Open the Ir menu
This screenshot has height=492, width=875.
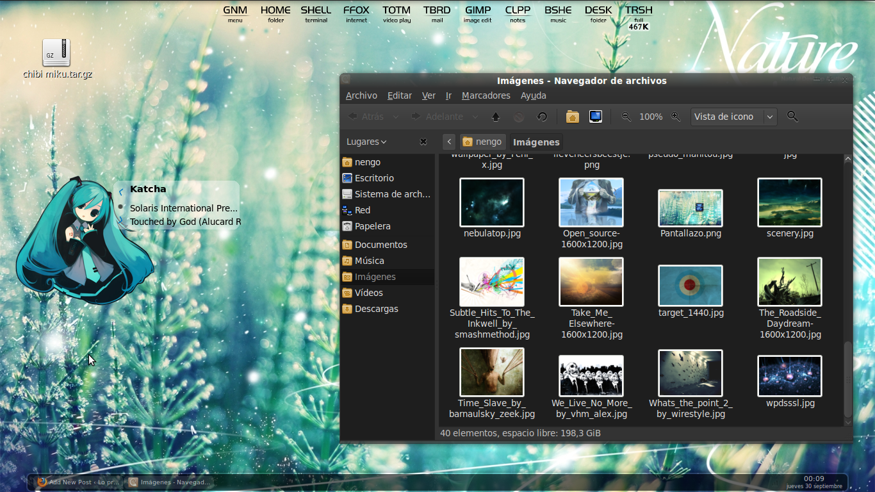pos(448,95)
